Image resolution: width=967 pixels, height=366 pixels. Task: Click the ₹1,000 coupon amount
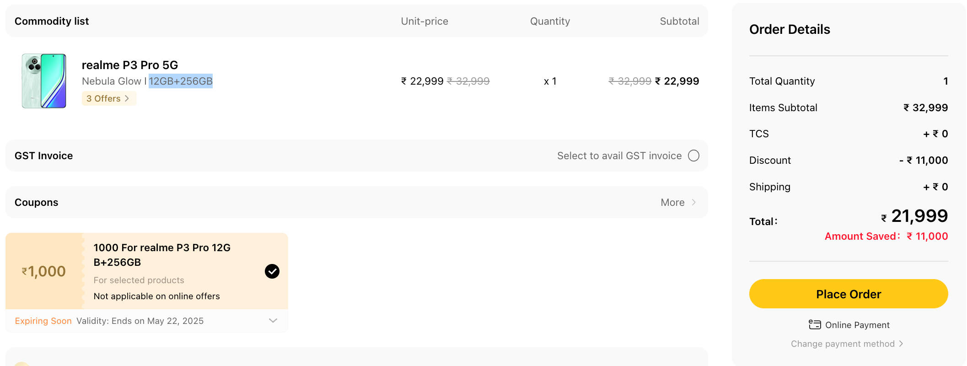coord(44,271)
